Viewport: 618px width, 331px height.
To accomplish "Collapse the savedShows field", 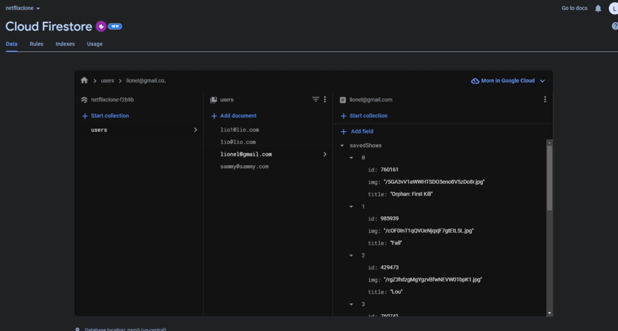I will pos(343,146).
